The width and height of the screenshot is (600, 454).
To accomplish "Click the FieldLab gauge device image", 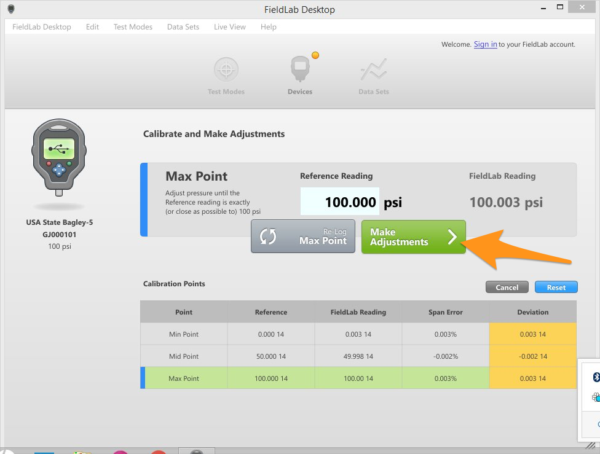I will click(x=59, y=157).
